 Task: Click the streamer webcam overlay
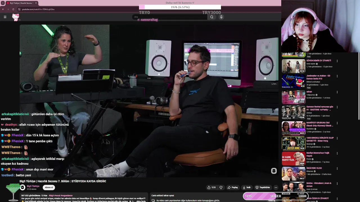click(x=321, y=26)
